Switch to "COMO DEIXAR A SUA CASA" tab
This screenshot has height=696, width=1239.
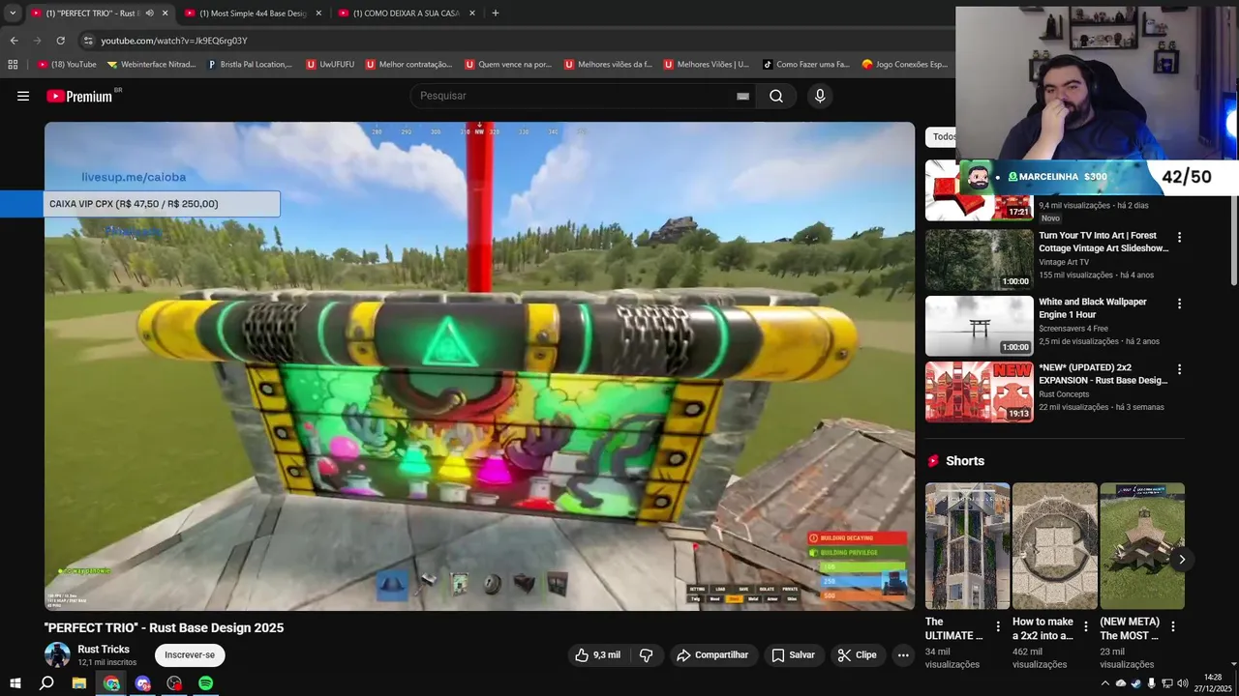[x=406, y=13]
